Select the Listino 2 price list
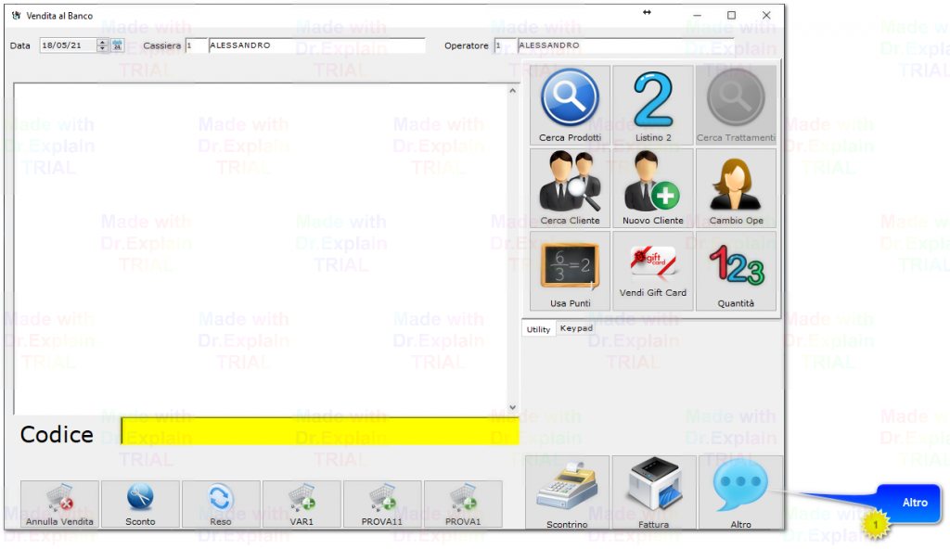 [653, 104]
